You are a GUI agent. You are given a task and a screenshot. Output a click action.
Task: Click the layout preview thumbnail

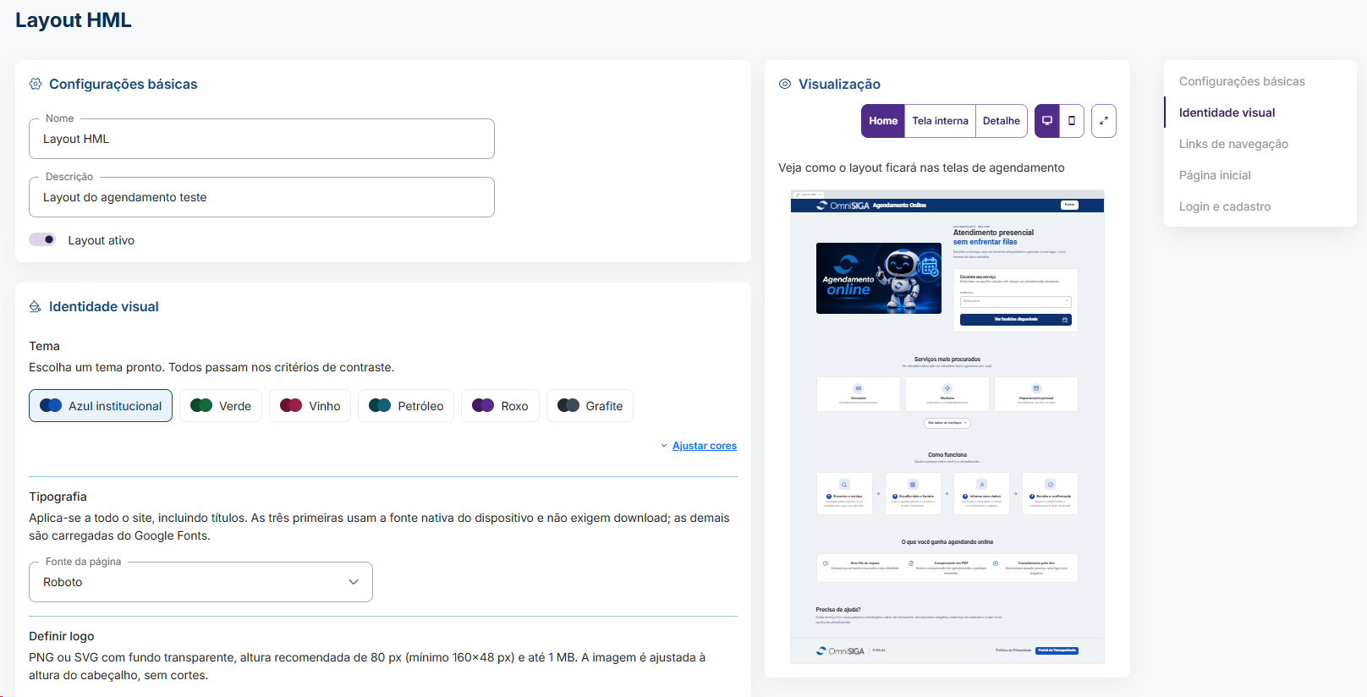point(947,427)
